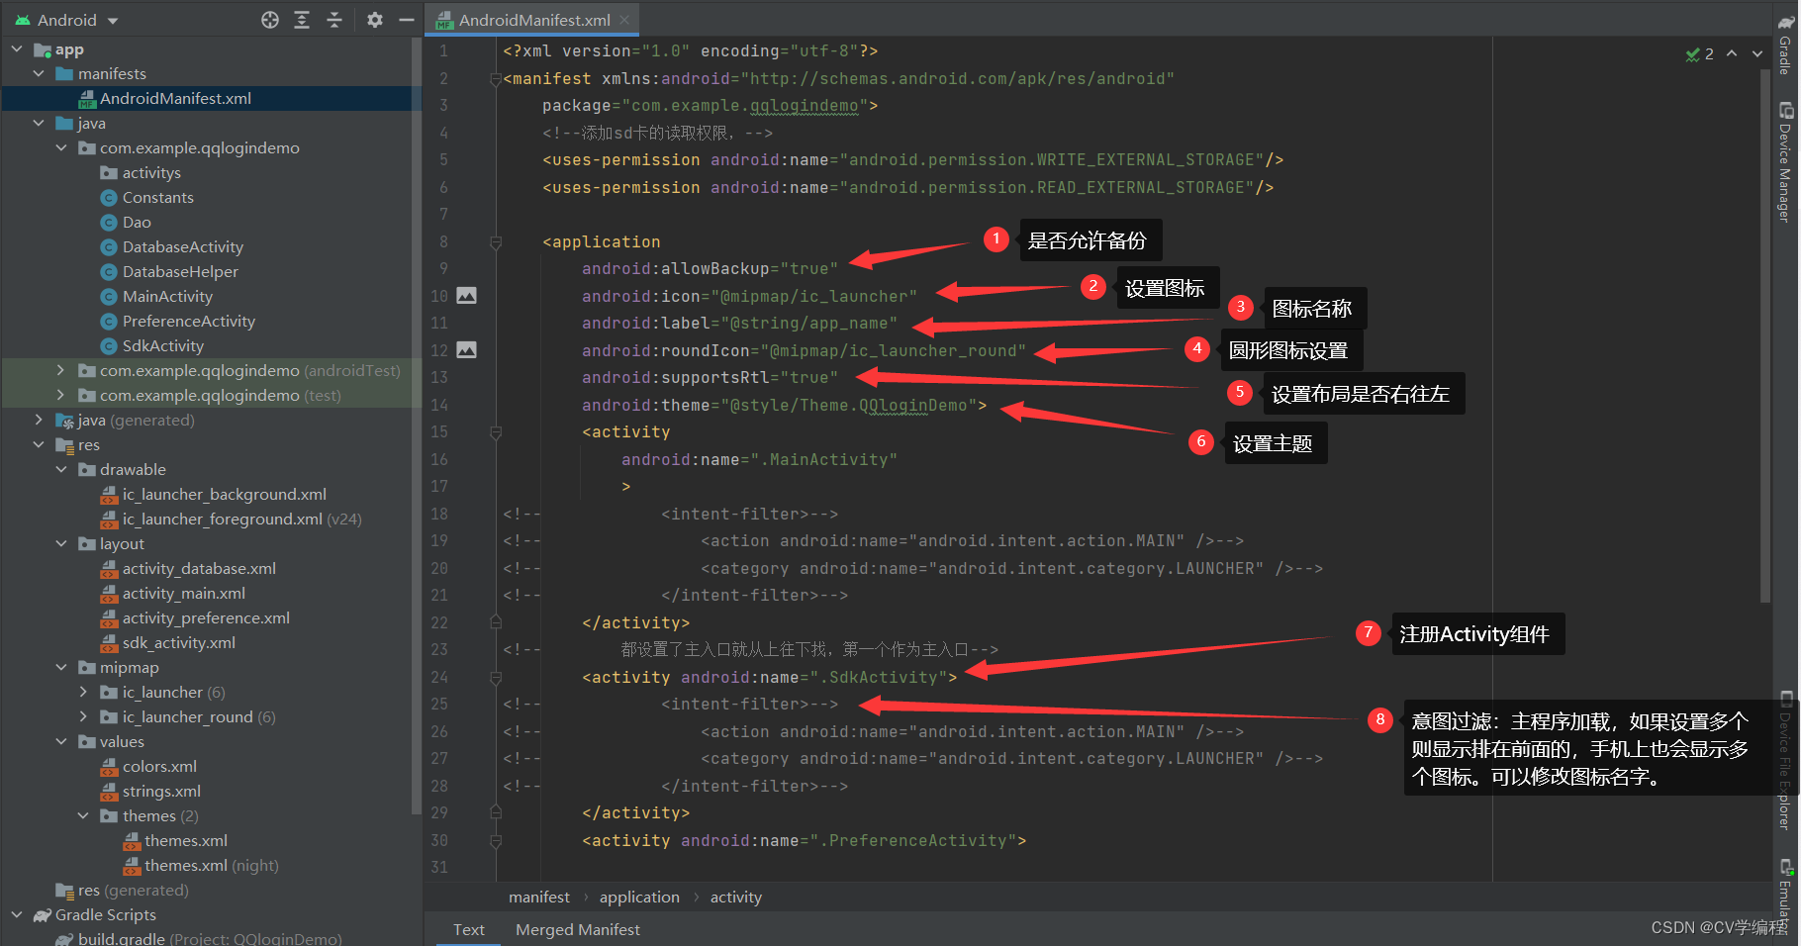
Task: Open the Project panel settings gear
Action: coord(375,20)
